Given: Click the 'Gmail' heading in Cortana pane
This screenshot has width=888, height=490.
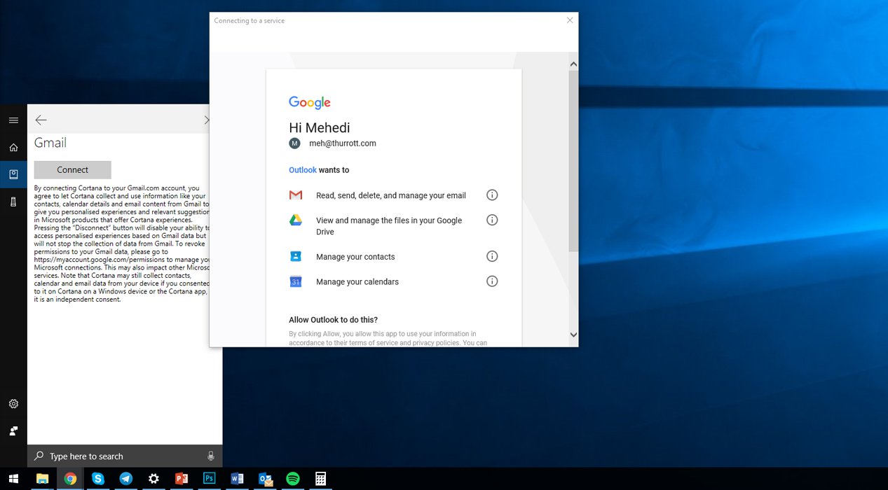Looking at the screenshot, I should [50, 143].
